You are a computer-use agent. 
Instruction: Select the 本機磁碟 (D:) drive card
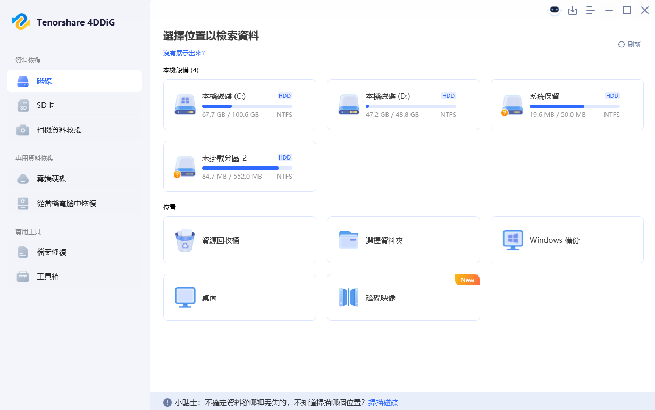pos(404,105)
